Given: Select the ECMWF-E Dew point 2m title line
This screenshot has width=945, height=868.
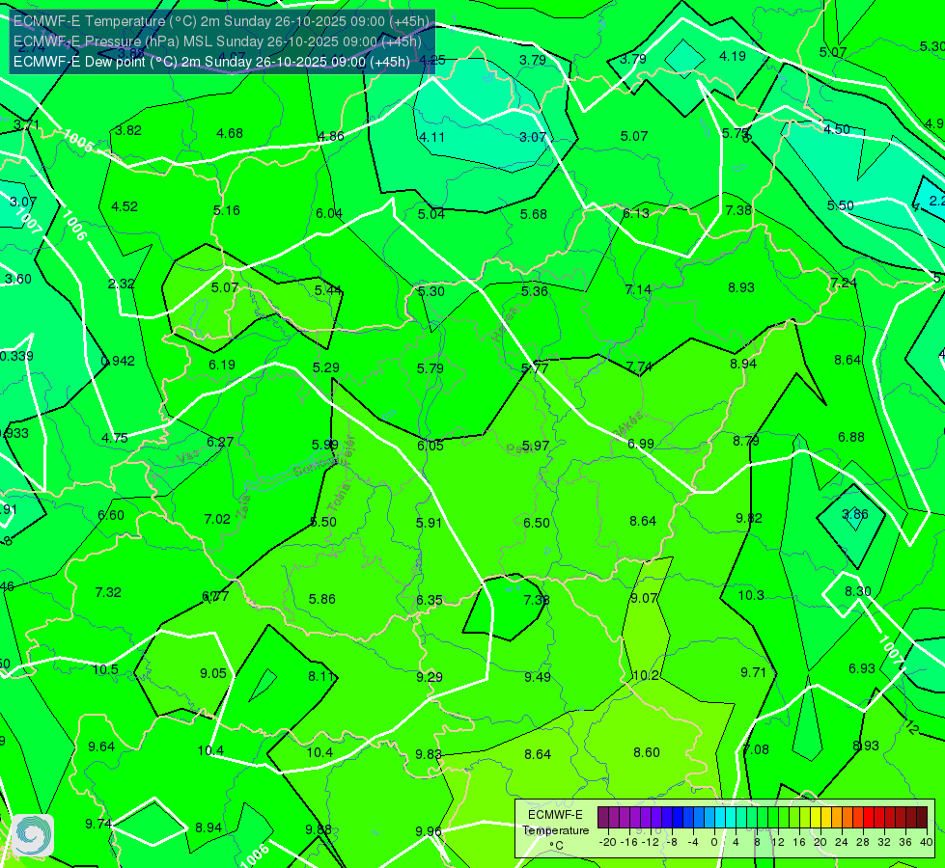Looking at the screenshot, I should click(x=211, y=62).
